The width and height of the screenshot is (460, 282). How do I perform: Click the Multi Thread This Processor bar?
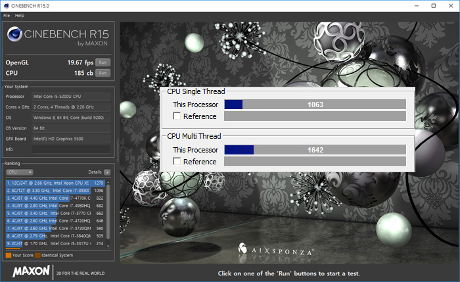(x=315, y=150)
